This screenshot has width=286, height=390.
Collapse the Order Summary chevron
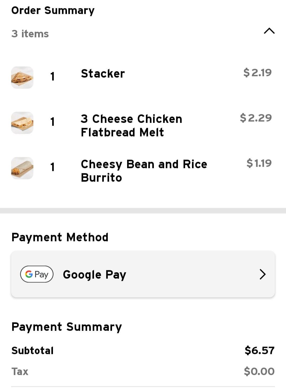pyautogui.click(x=269, y=31)
